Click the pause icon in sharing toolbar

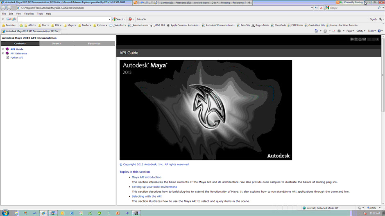tap(147, 3)
